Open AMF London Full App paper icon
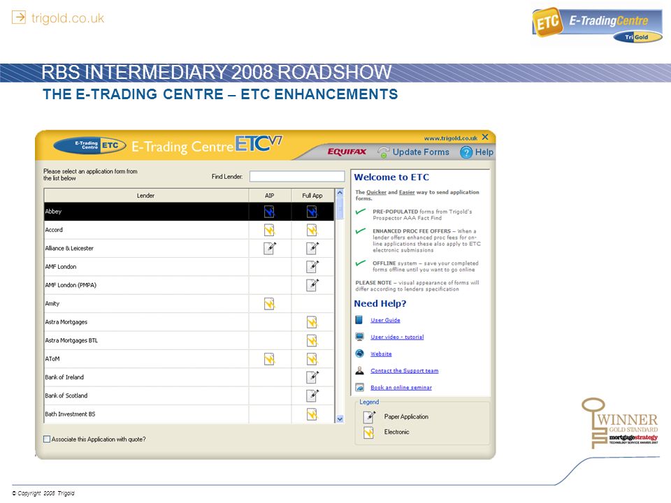671x503 pixels. (x=312, y=266)
